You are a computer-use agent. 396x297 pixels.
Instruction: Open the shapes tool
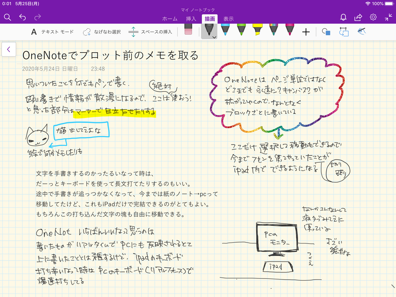click(x=326, y=32)
